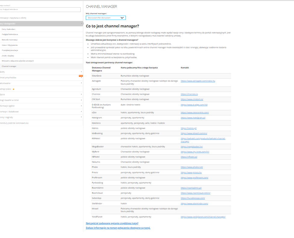This screenshot has width=294, height=238.
Task: Expand the Fakturowanie section arrow
Action: click(x=81, y=83)
